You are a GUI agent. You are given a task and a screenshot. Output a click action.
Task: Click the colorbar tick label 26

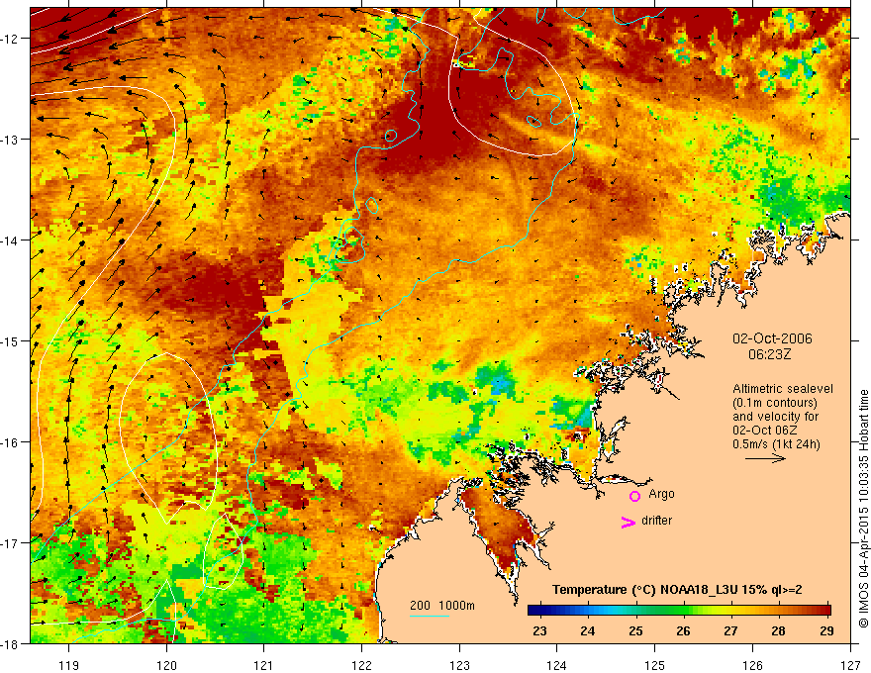click(x=683, y=630)
